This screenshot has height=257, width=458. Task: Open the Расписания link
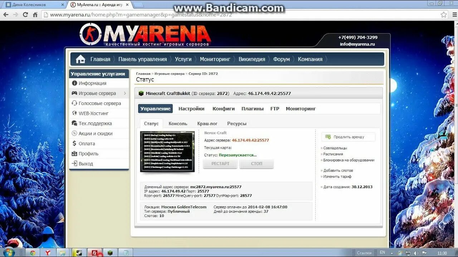(333, 154)
